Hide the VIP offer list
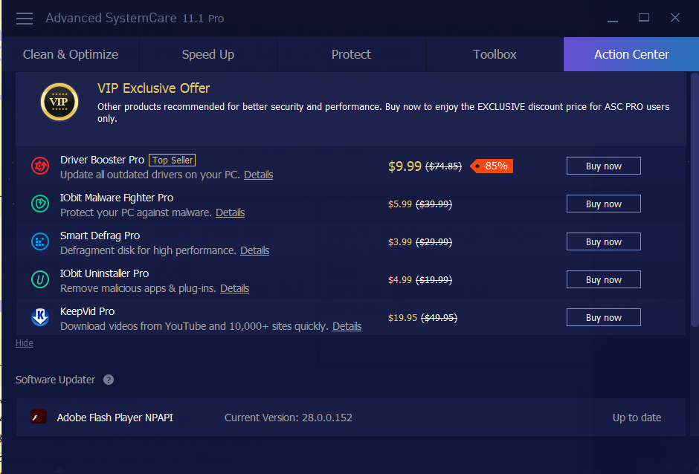This screenshot has height=474, width=699. click(x=25, y=343)
